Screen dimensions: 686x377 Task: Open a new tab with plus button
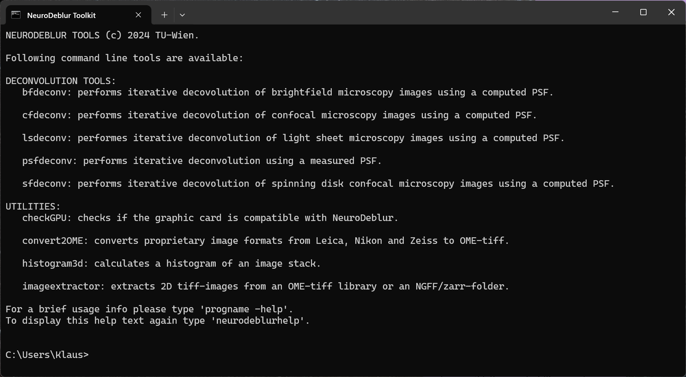point(164,15)
